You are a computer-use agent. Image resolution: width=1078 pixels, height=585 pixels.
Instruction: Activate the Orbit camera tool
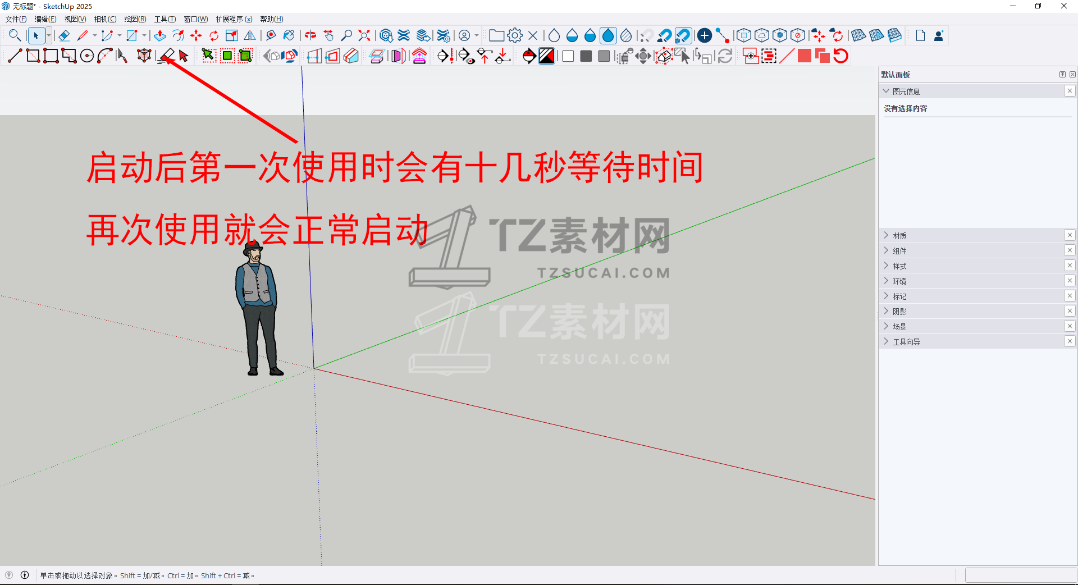(310, 36)
